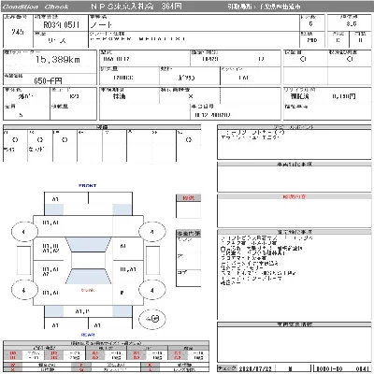Select the tire circle beside the rear-right panel
This screenshot has width=374, height=374.
click(151, 290)
